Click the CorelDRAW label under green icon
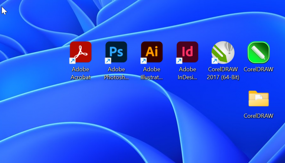Image resolution: width=285 pixels, height=163 pixels. pos(258,69)
